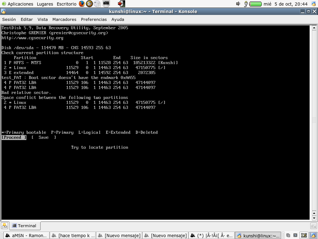
Task: Click the legend line '*=Primary bootable P=Primary'
Action: [79, 132]
